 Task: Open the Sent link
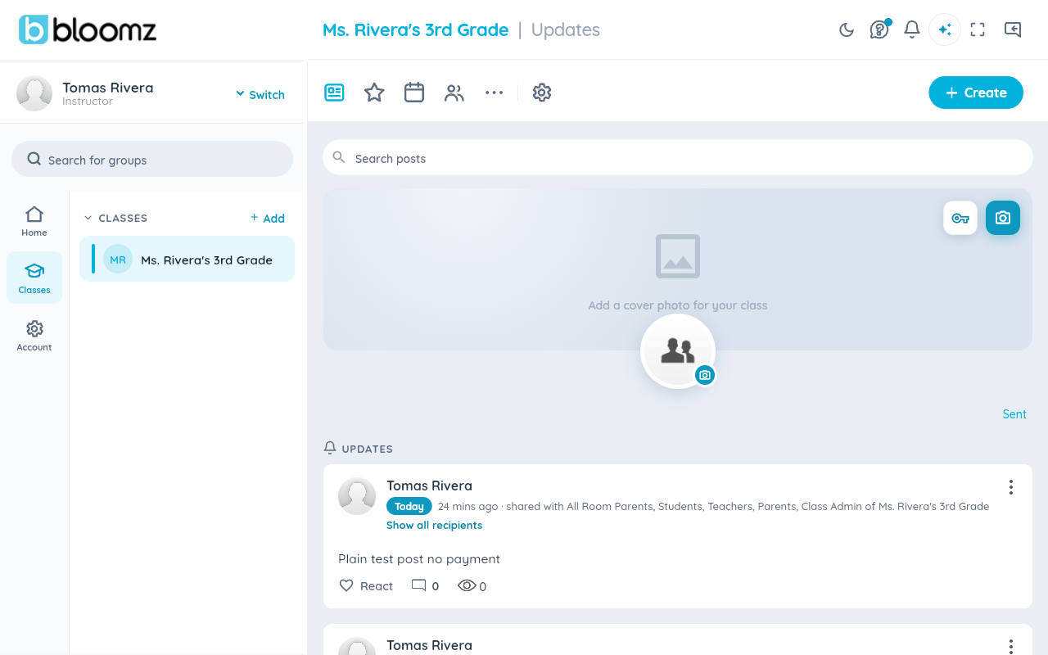coord(1014,414)
